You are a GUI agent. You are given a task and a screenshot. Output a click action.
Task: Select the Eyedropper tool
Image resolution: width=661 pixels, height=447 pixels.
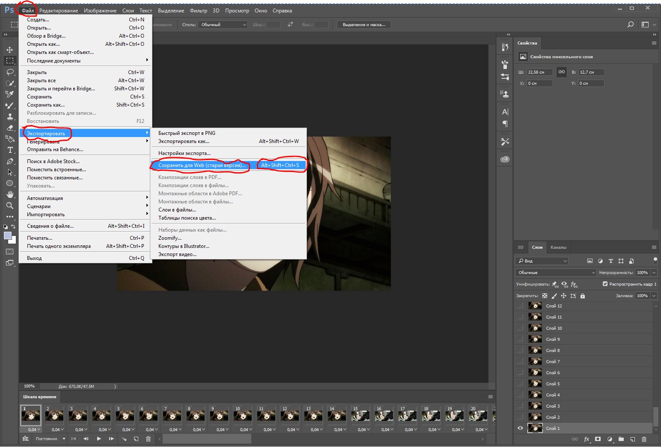[10, 94]
